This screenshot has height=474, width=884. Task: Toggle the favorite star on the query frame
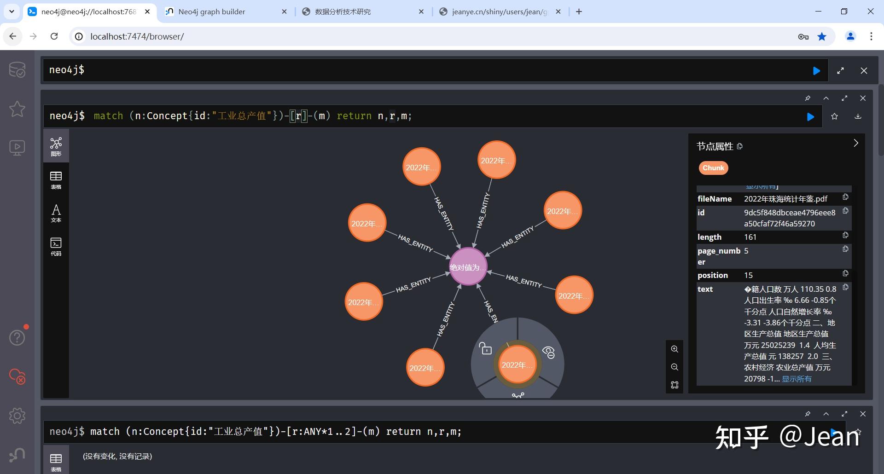coord(835,116)
